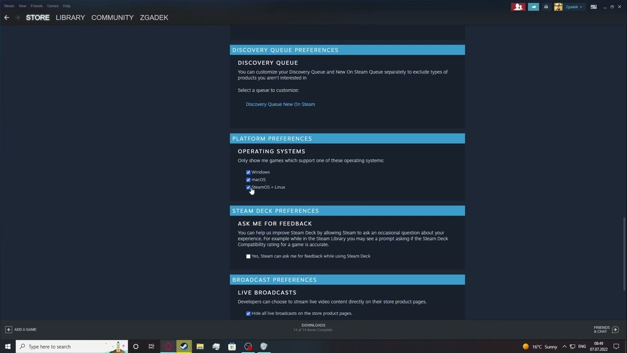Viewport: 627px width, 353px height.
Task: Open the Games menu
Action: pyautogui.click(x=53, y=6)
